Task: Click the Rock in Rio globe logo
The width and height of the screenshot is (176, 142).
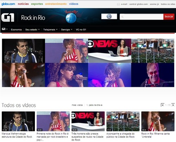Action: click(x=71, y=17)
